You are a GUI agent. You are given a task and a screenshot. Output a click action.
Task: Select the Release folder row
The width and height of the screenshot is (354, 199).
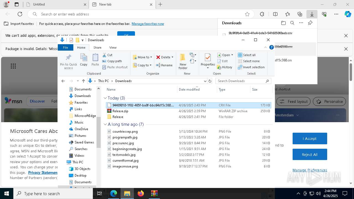click(188, 117)
